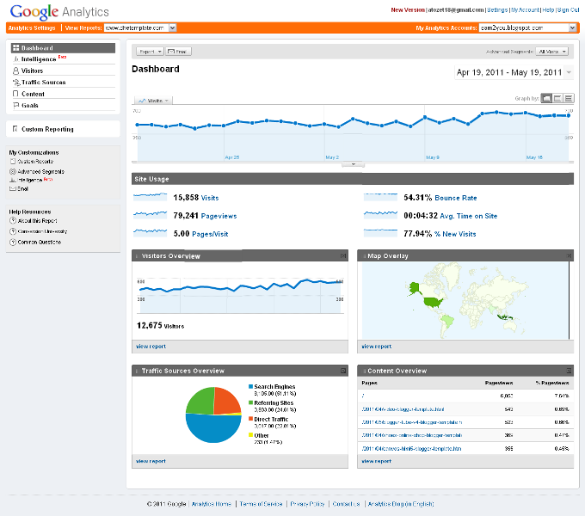Open Privacy Policy footer link
The image size is (585, 516).
tap(307, 504)
